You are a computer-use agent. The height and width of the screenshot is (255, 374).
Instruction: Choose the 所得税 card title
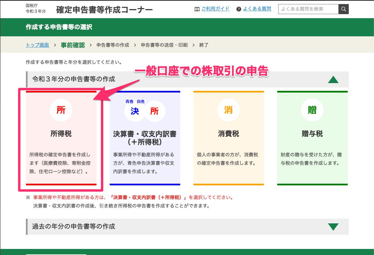click(61, 134)
